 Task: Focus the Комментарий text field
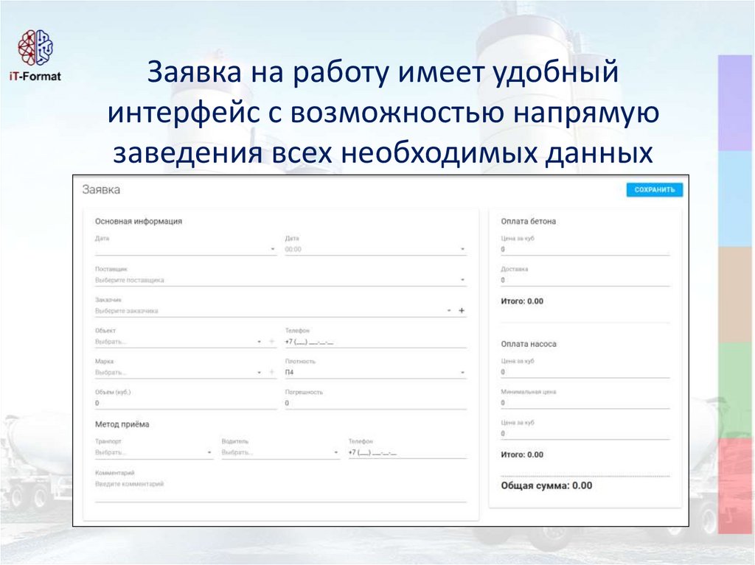tap(280, 490)
